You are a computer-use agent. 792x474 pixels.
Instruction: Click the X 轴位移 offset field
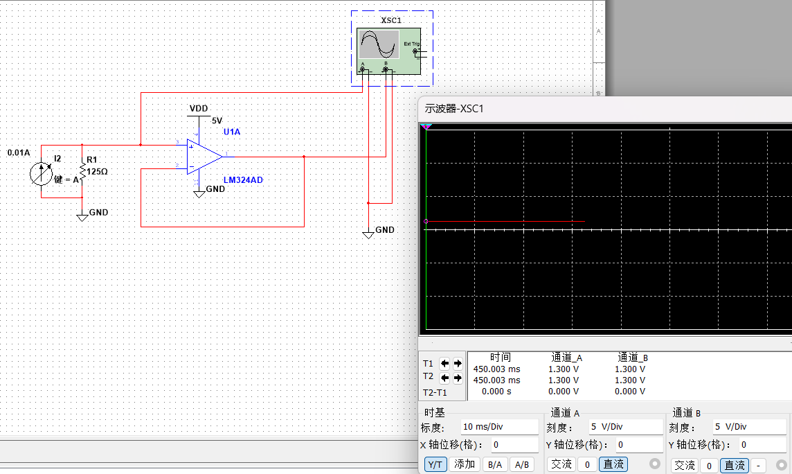tap(514, 445)
